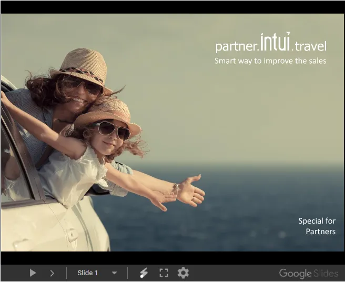Advance to the next slide arrow

[52, 273]
